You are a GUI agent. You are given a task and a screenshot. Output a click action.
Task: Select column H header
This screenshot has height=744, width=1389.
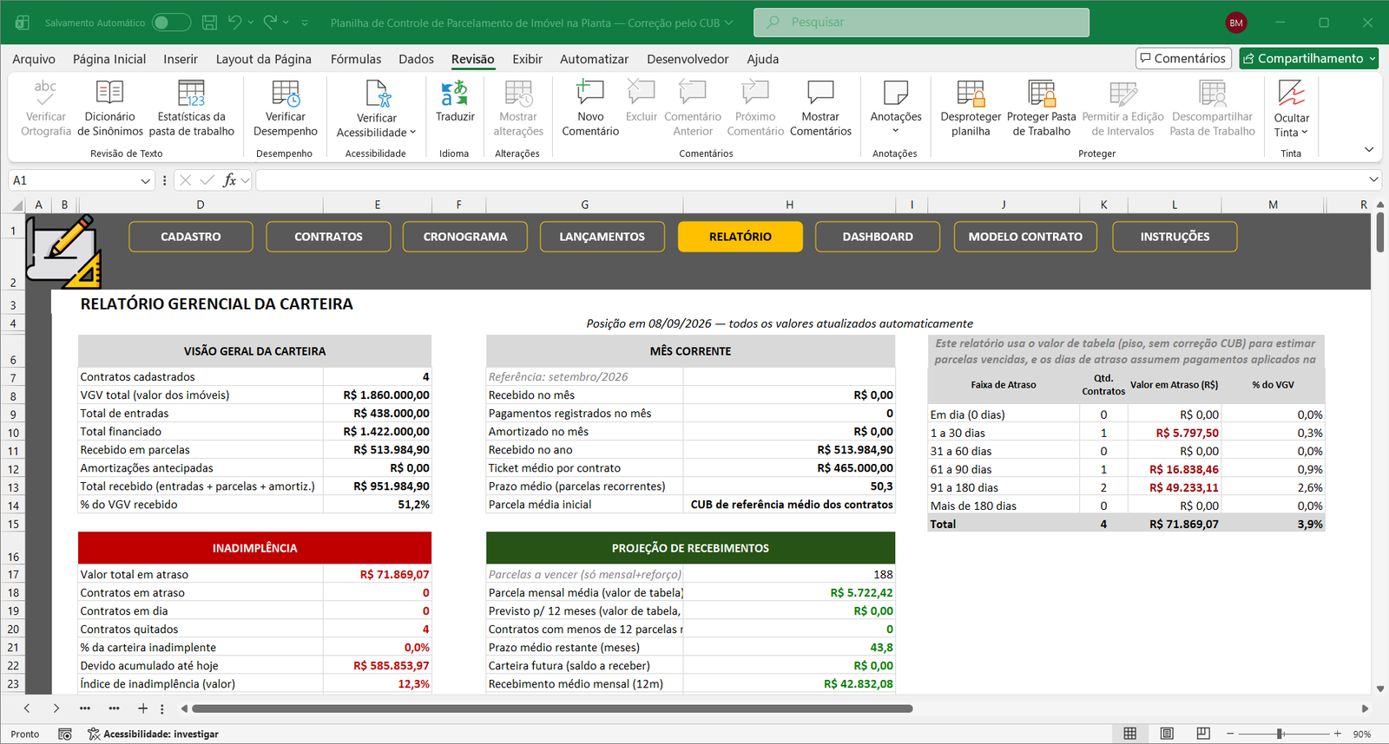[789, 206]
